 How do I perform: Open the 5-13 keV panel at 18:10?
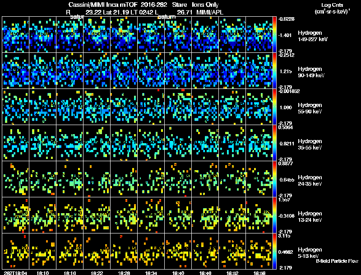(42, 252)
